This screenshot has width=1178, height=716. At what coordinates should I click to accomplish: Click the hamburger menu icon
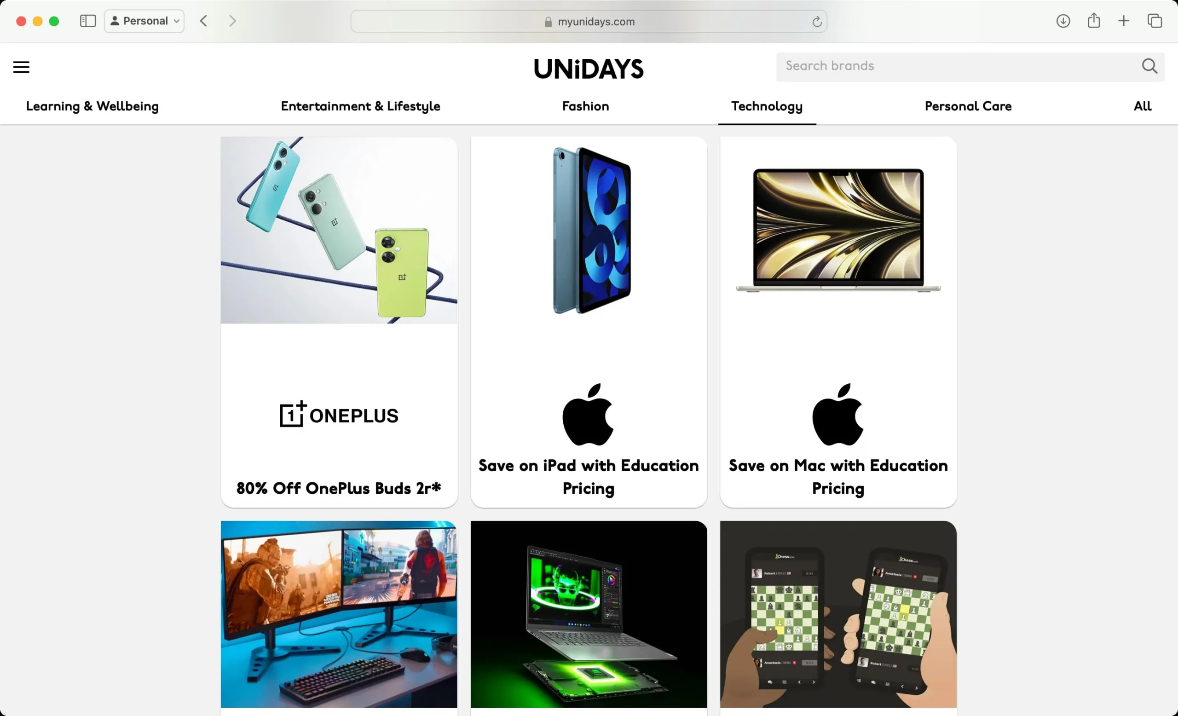tap(21, 66)
